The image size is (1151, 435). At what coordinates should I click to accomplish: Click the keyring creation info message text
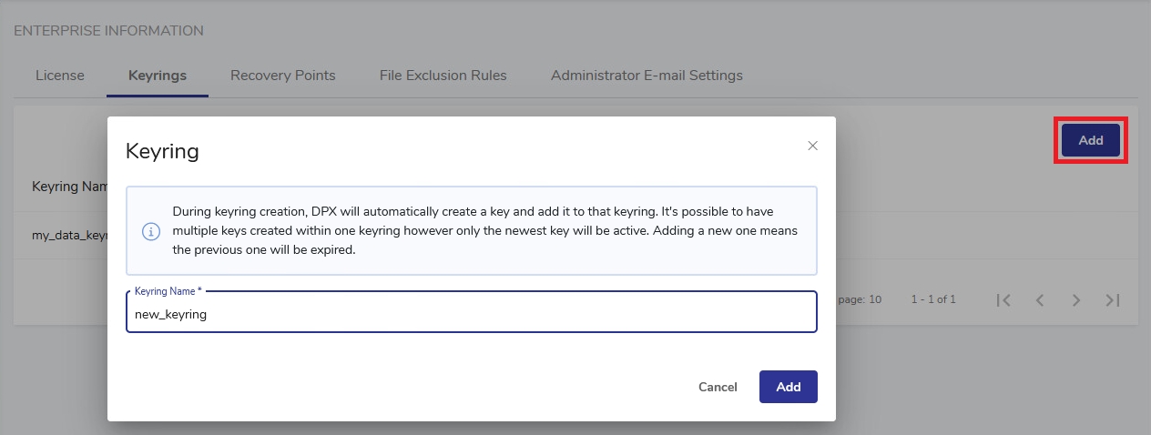(484, 231)
